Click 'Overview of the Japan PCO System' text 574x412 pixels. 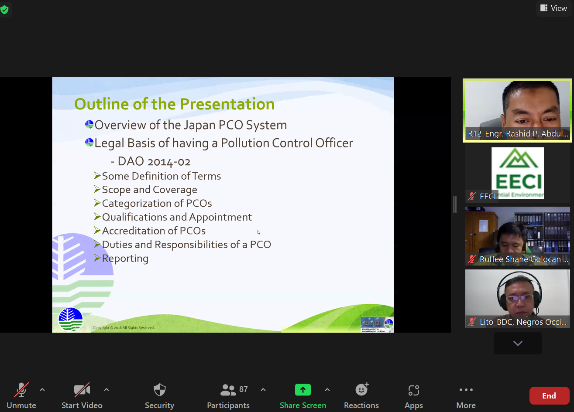click(191, 125)
